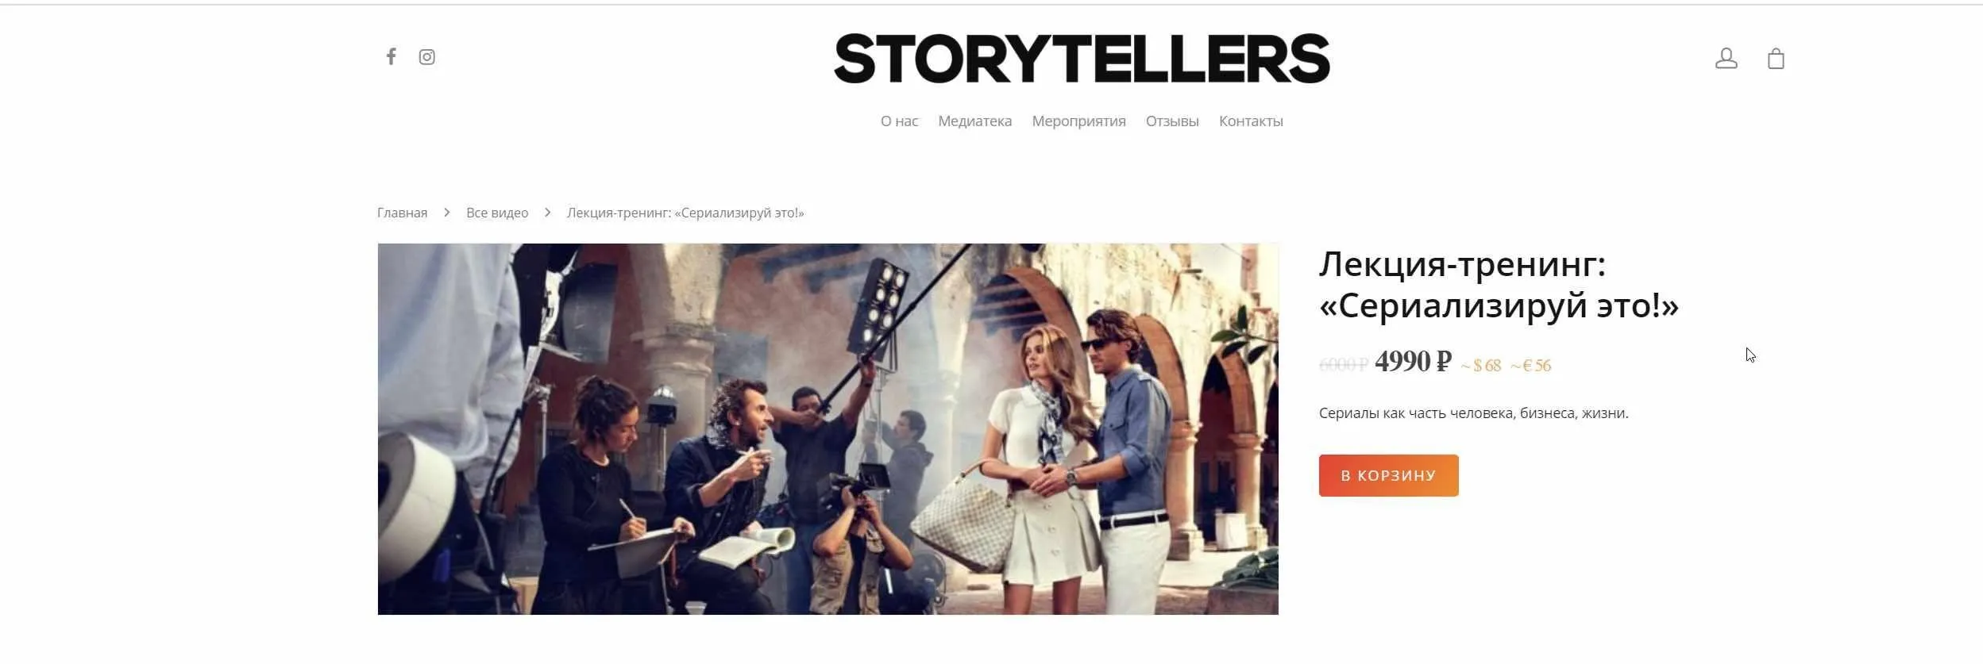Click the 4990 ₽ price
Viewport: 1983px width, 664px height.
tap(1413, 362)
